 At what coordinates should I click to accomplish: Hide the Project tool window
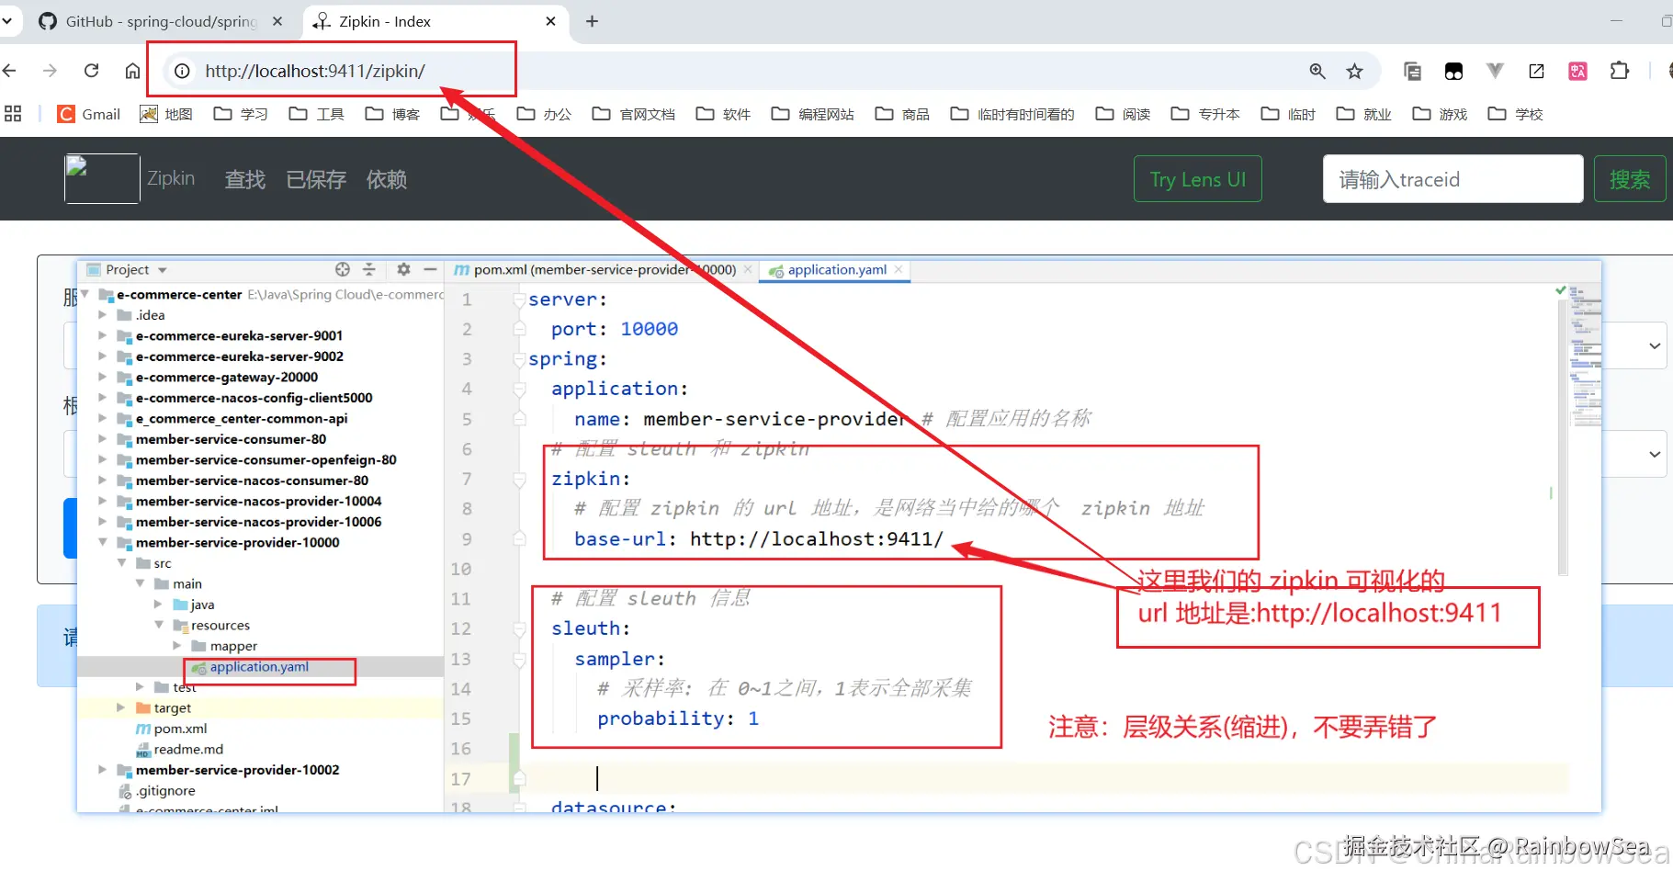[x=430, y=269]
